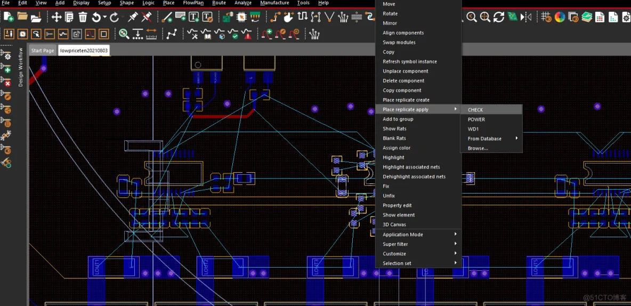
Task: Click the net delete icon in sidebar
Action: pyautogui.click(x=6, y=82)
